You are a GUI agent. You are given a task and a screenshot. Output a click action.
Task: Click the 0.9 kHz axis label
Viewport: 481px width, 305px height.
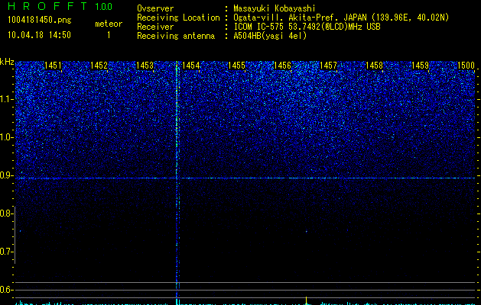[6, 175]
